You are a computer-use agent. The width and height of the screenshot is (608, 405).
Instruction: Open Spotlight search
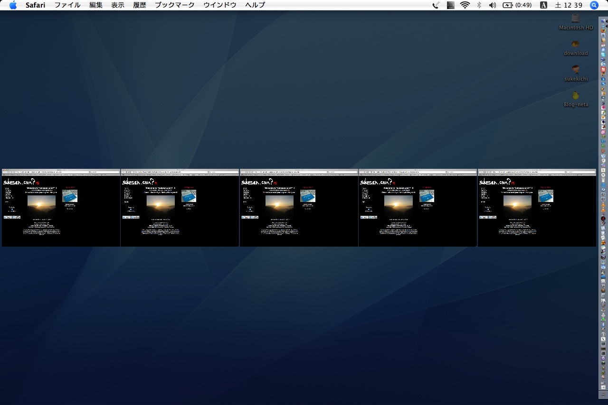pyautogui.click(x=594, y=5)
